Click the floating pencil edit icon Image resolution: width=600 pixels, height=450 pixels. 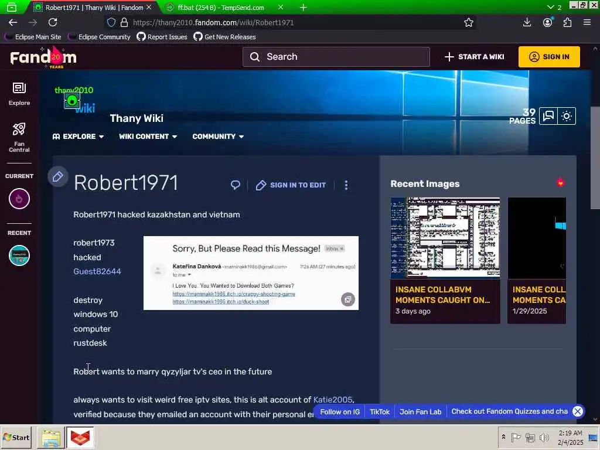(58, 176)
